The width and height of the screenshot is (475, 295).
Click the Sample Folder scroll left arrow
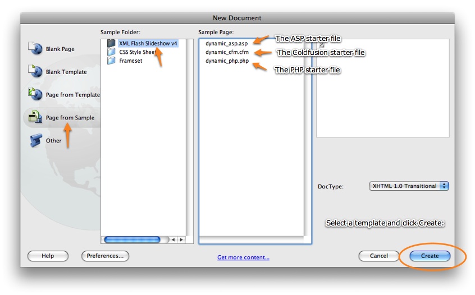coord(173,239)
